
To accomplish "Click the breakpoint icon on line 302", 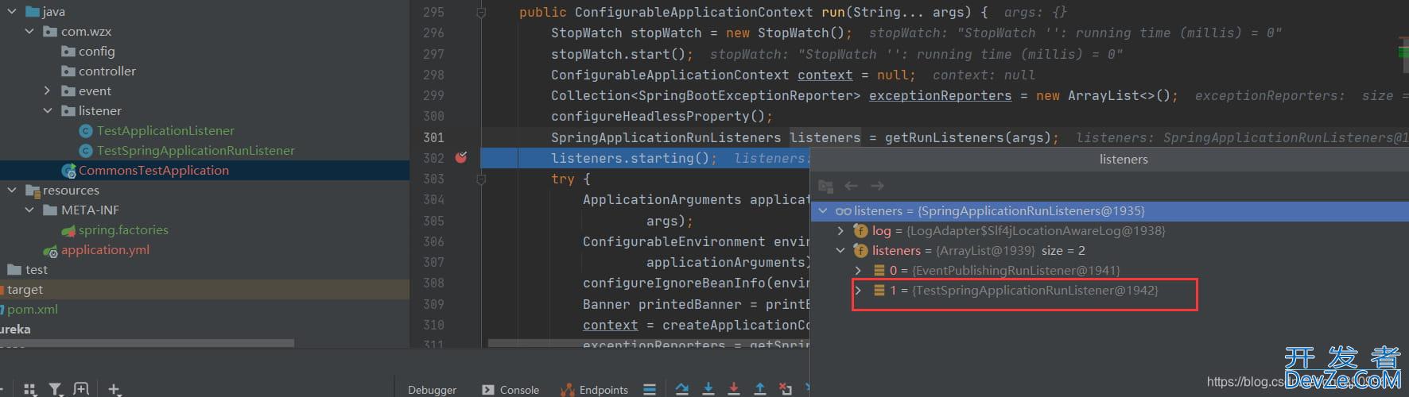I will (x=460, y=157).
